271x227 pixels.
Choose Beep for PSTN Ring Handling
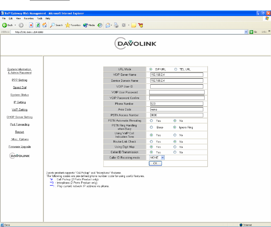(152, 127)
